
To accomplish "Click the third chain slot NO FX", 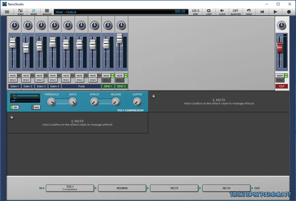I will click(174, 188).
